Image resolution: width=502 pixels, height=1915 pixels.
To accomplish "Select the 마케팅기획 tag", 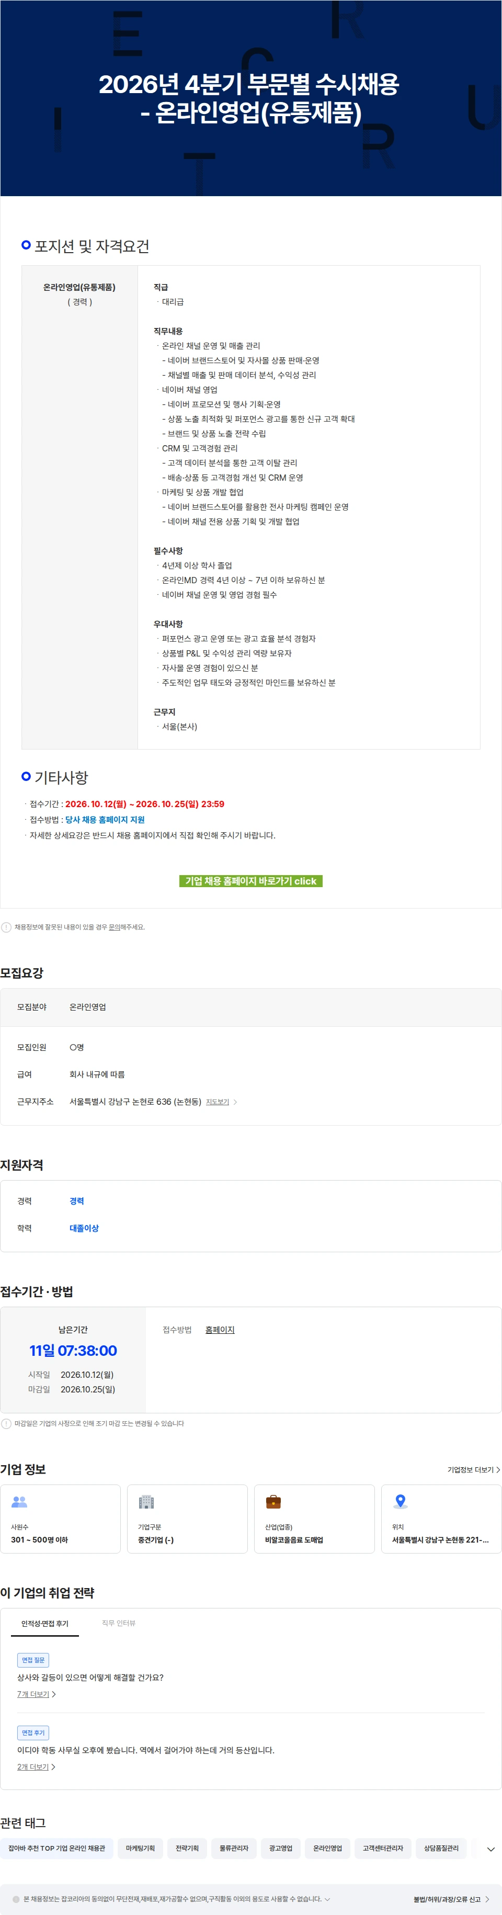I will click(x=140, y=1848).
